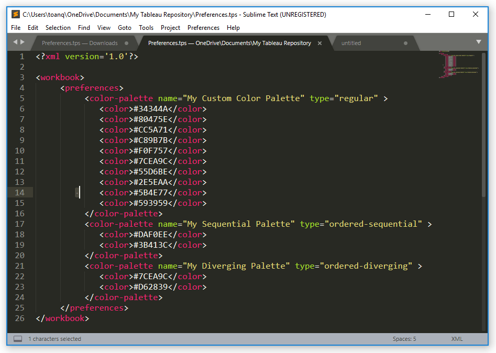Click the color value #F0F757
Screen dimensions: 496x353
pos(150,150)
